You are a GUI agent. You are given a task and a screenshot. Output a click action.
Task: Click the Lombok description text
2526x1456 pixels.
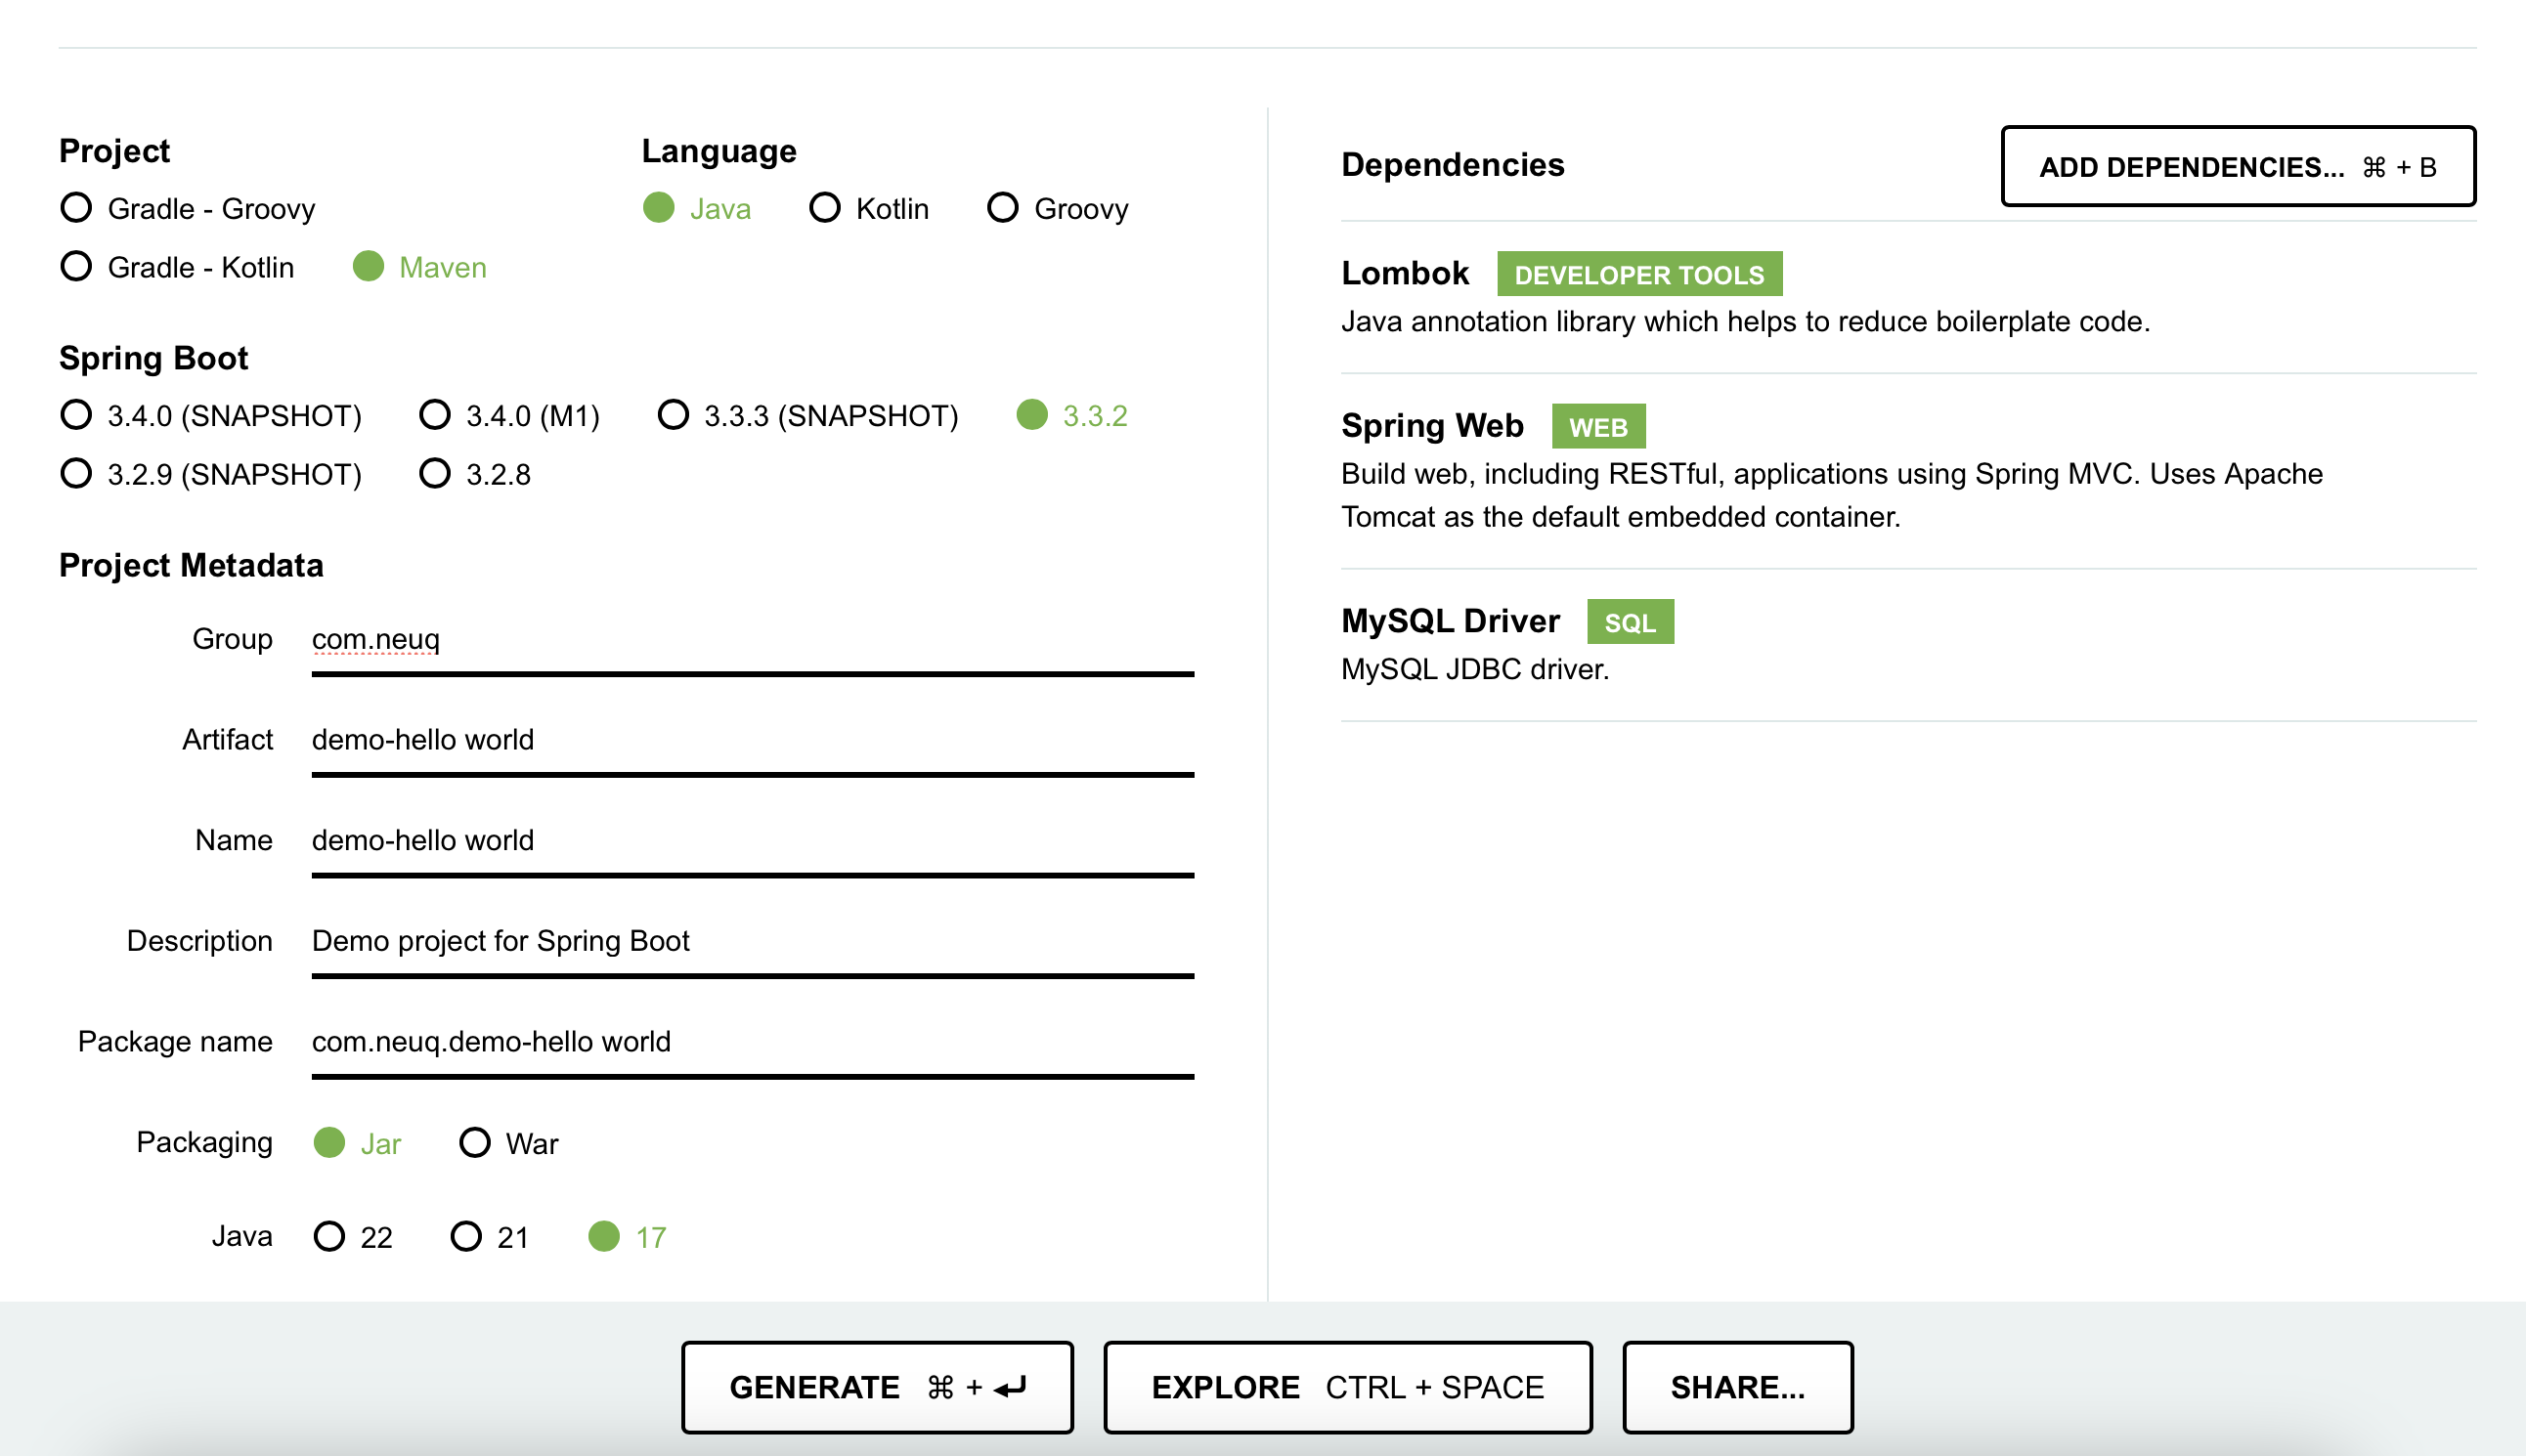(1745, 321)
